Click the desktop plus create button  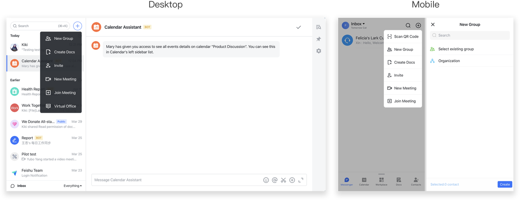click(x=77, y=26)
